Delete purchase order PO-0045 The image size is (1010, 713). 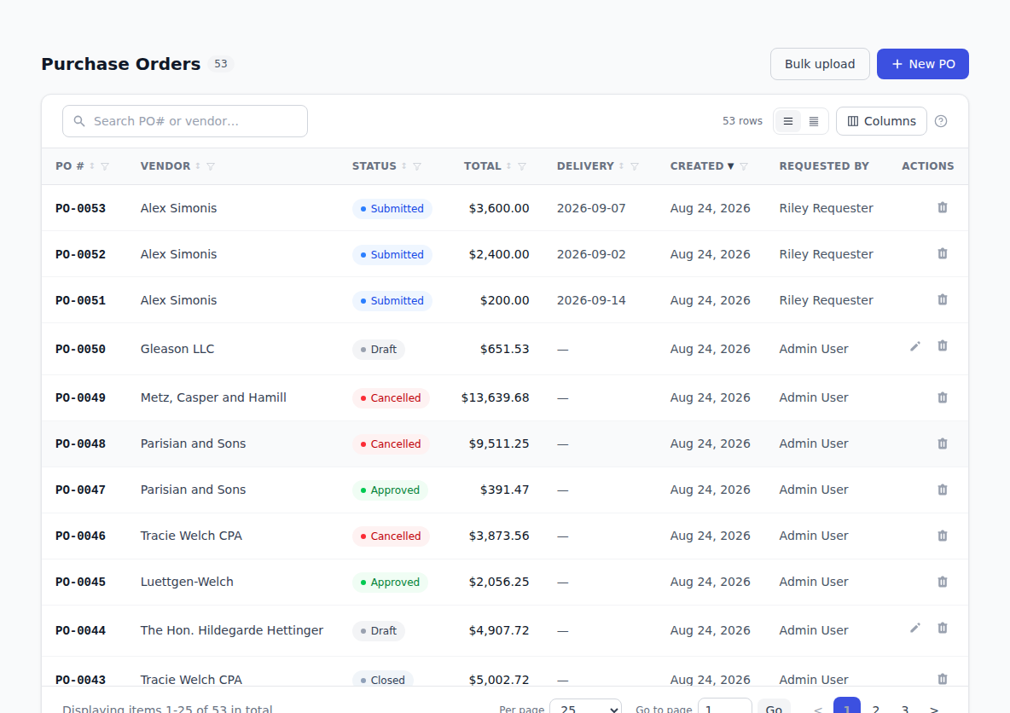click(943, 582)
